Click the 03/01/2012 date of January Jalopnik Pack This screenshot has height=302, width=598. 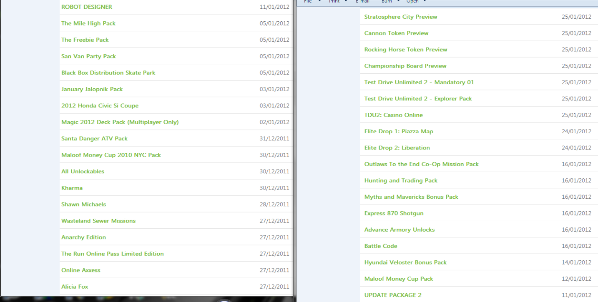click(x=274, y=89)
